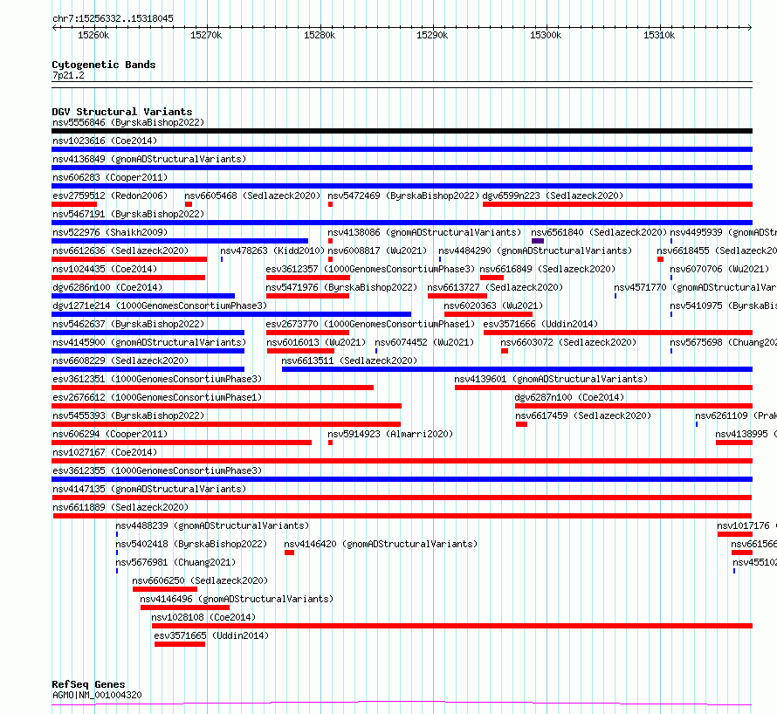777x714 pixels.
Task: Click nsv4145900 (gnomADStructuralVariants) label
Action: (x=149, y=342)
